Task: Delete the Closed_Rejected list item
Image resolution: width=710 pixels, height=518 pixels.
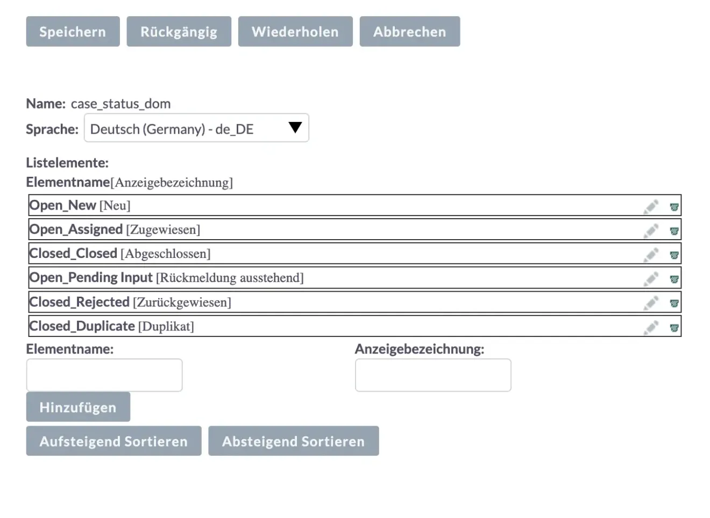Action: coord(675,303)
